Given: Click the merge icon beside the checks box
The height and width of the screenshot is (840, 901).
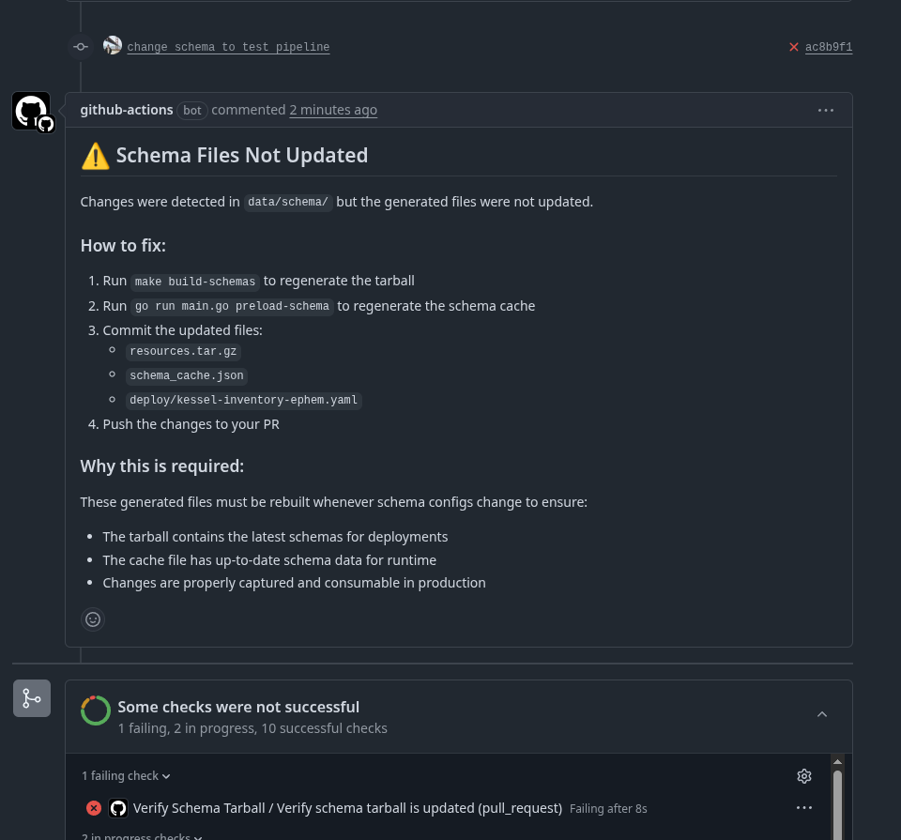Looking at the screenshot, I should (x=32, y=698).
